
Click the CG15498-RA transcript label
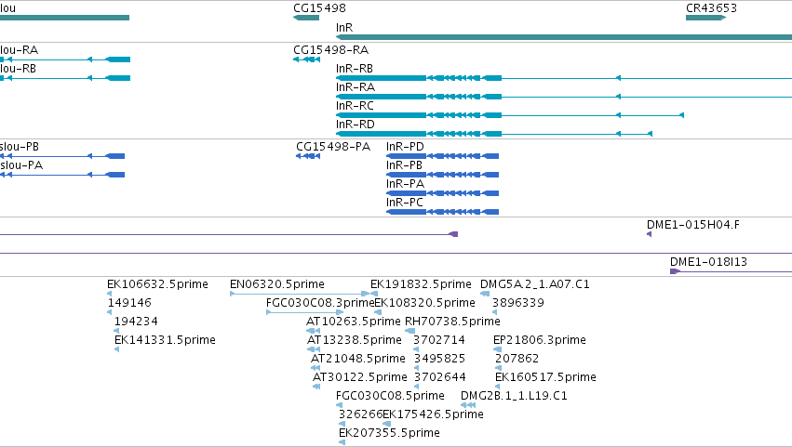tap(330, 50)
